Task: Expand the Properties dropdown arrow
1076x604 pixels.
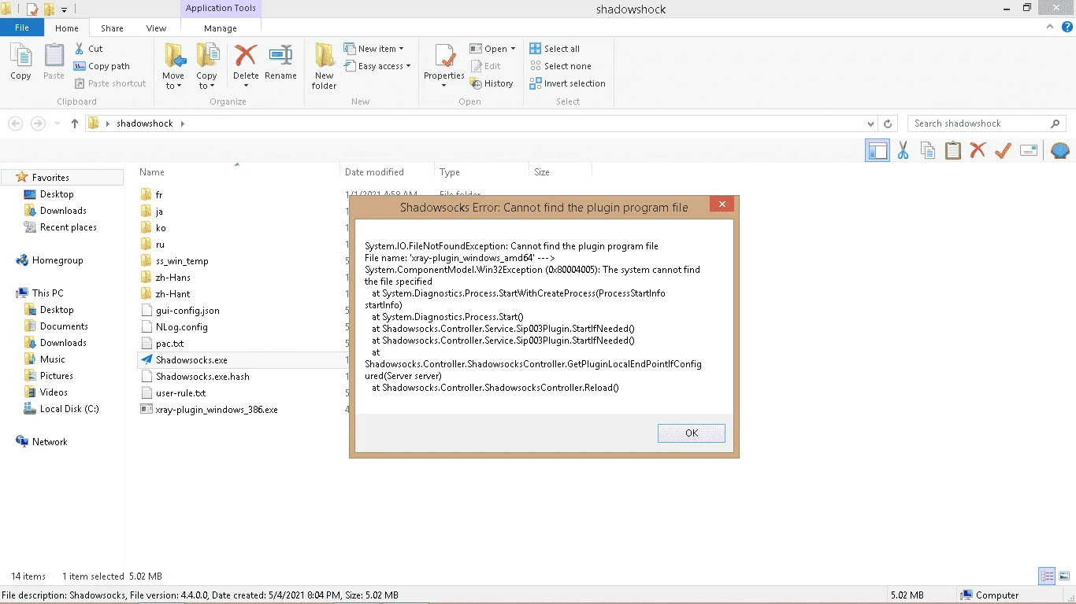Action: [x=444, y=86]
